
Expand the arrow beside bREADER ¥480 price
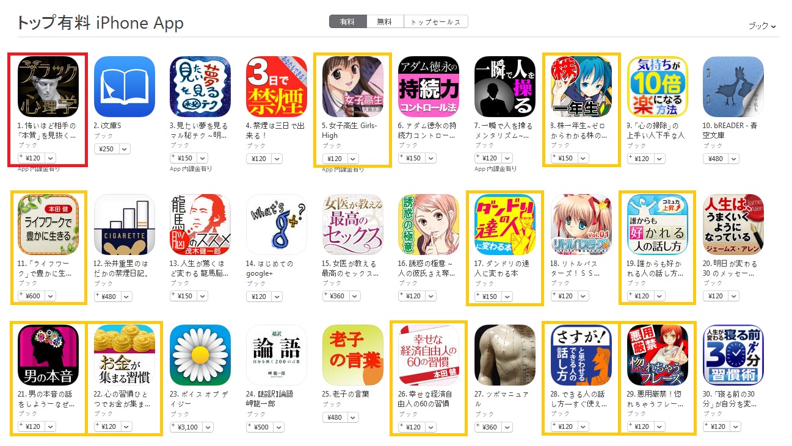tap(735, 159)
